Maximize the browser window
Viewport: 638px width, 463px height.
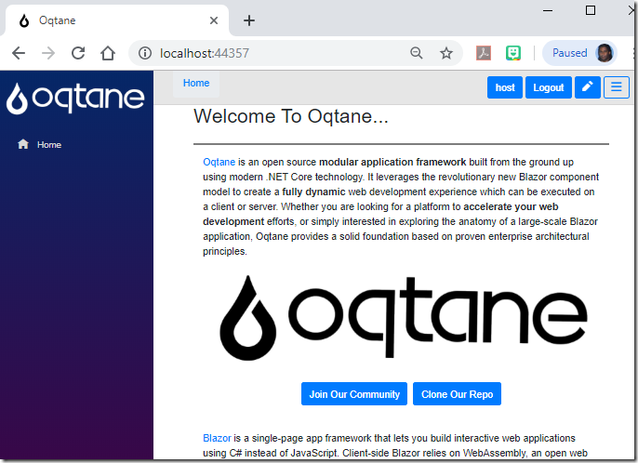pos(591,10)
